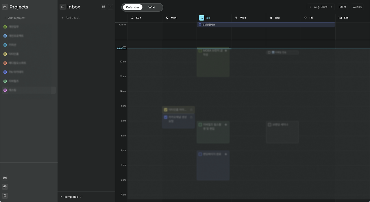The height and width of the screenshot is (202, 370).
Task: Select the olive green project at list top
Action: click(x=5, y=27)
